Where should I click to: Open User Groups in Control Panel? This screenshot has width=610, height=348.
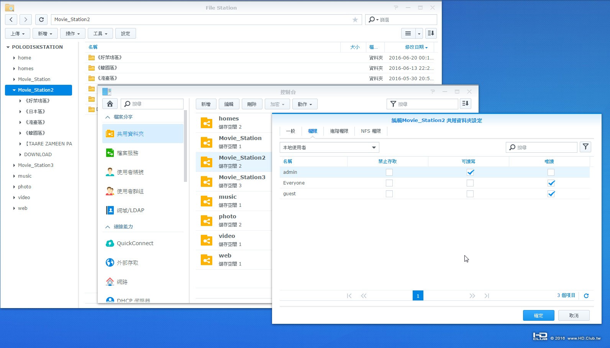[143, 191]
